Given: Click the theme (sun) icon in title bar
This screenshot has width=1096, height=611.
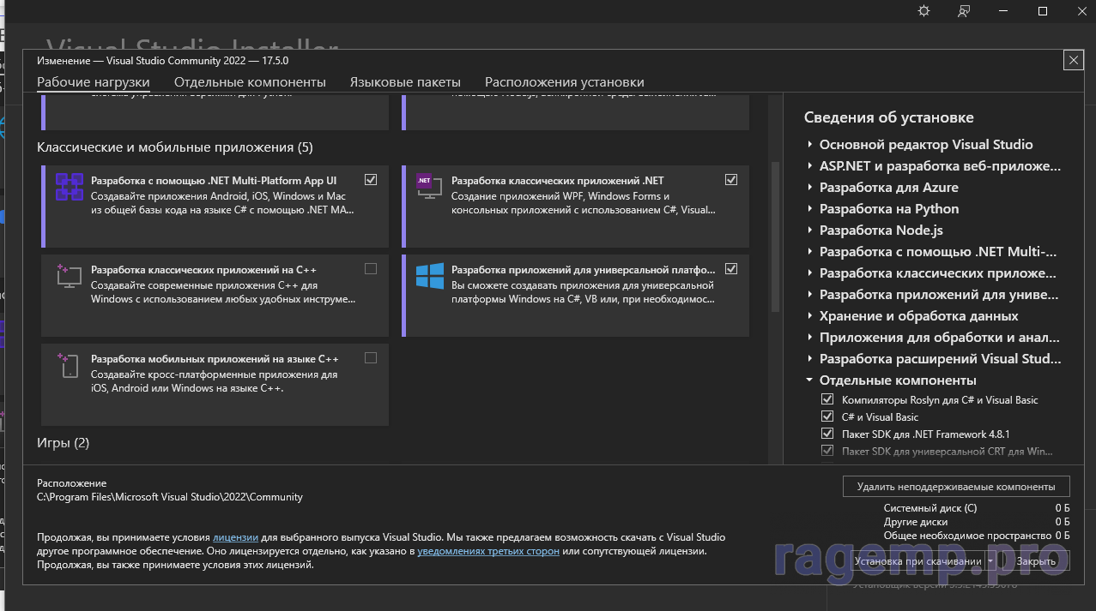Looking at the screenshot, I should (923, 11).
